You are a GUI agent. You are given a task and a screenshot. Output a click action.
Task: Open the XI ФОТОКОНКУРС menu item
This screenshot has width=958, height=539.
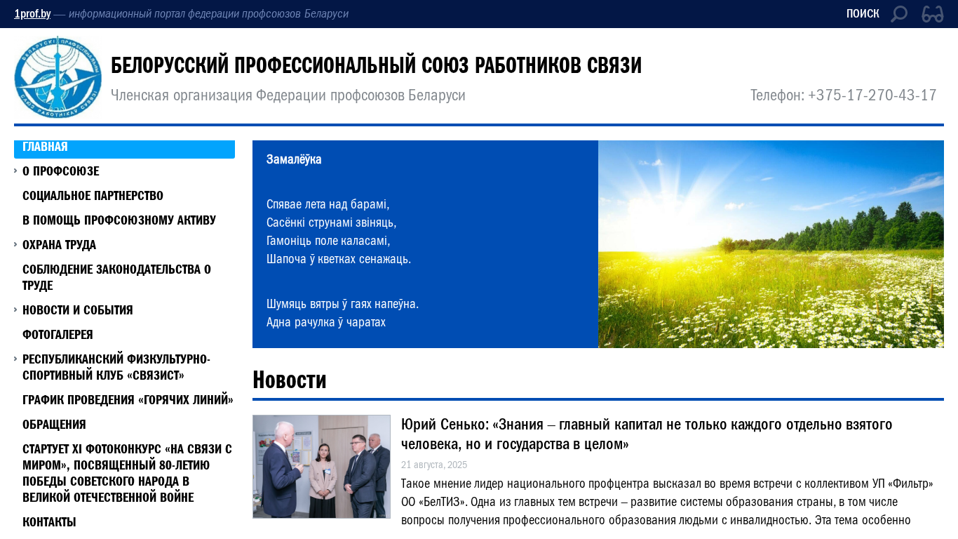pyautogui.click(x=127, y=473)
